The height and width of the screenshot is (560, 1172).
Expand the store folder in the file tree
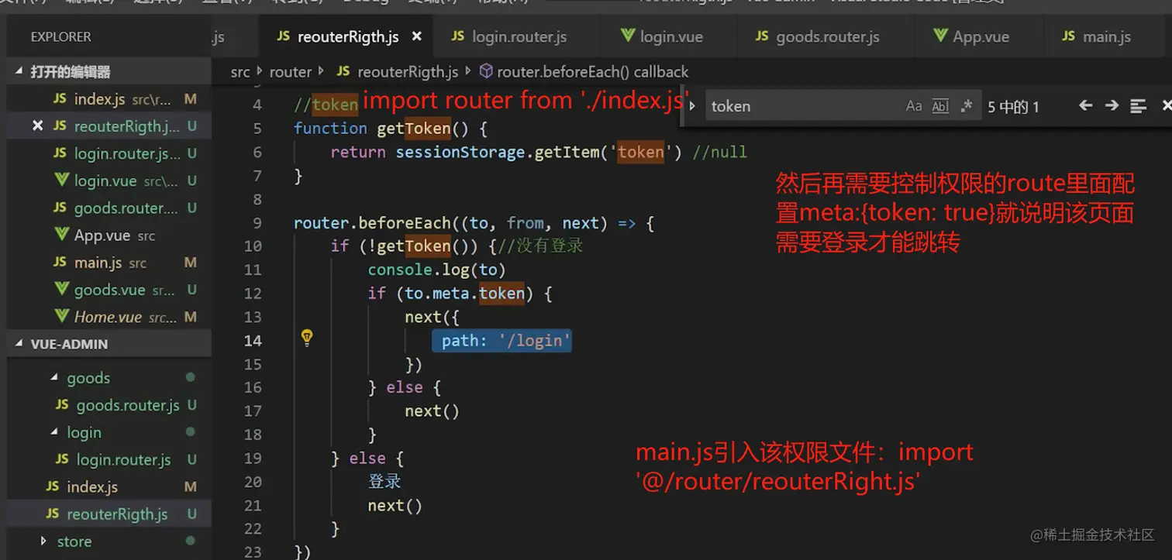point(44,541)
